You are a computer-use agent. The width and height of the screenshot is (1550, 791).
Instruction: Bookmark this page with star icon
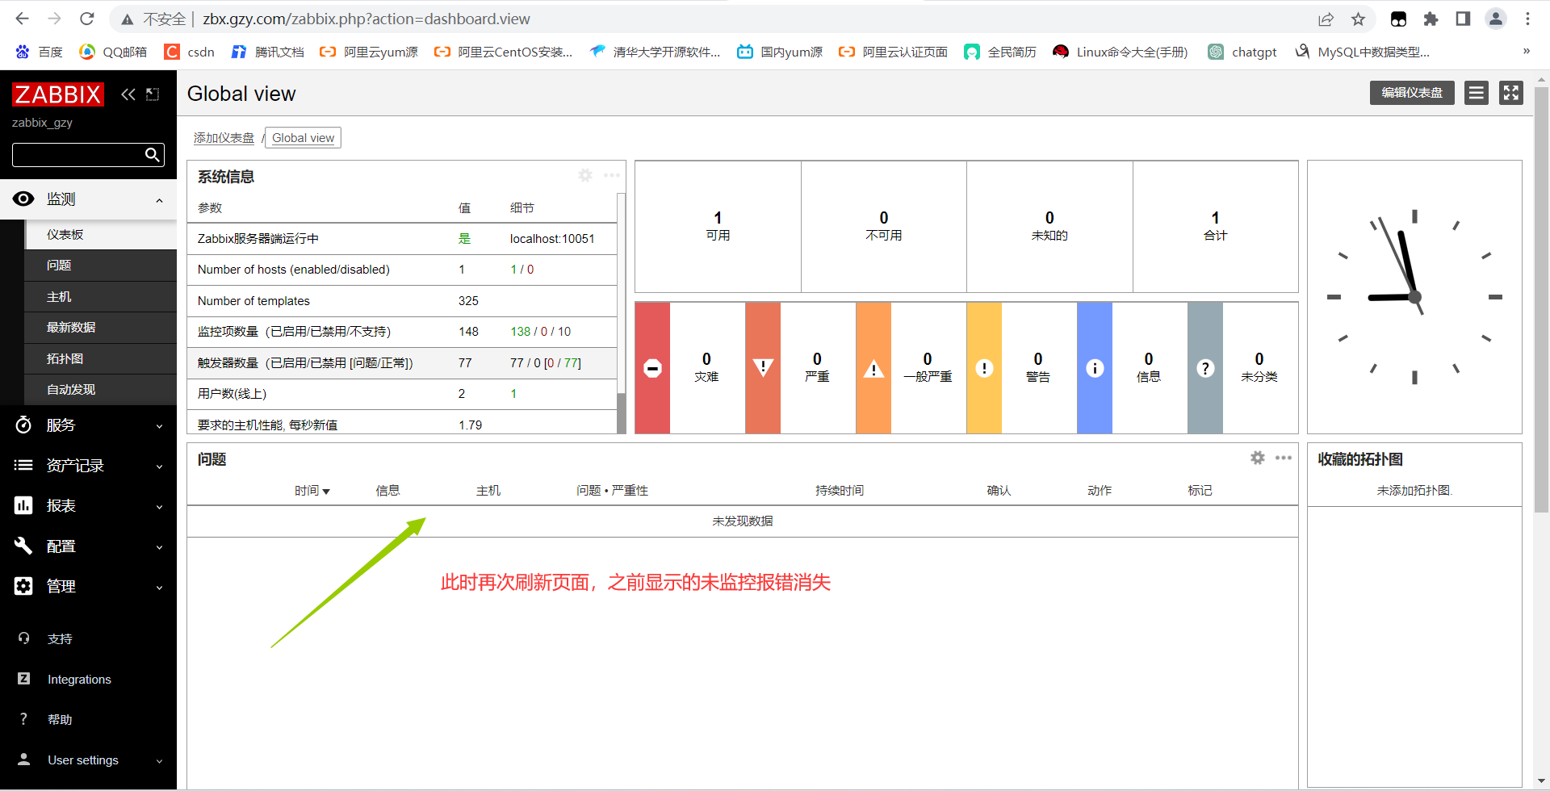click(1359, 19)
